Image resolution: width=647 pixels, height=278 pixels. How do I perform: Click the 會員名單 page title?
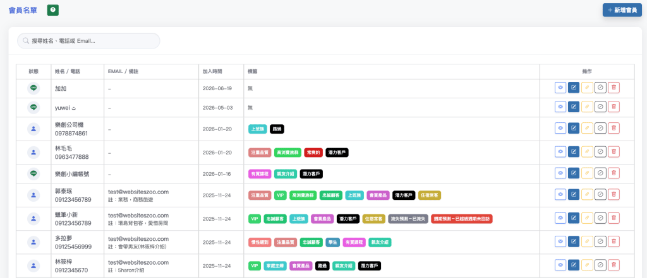click(x=23, y=10)
